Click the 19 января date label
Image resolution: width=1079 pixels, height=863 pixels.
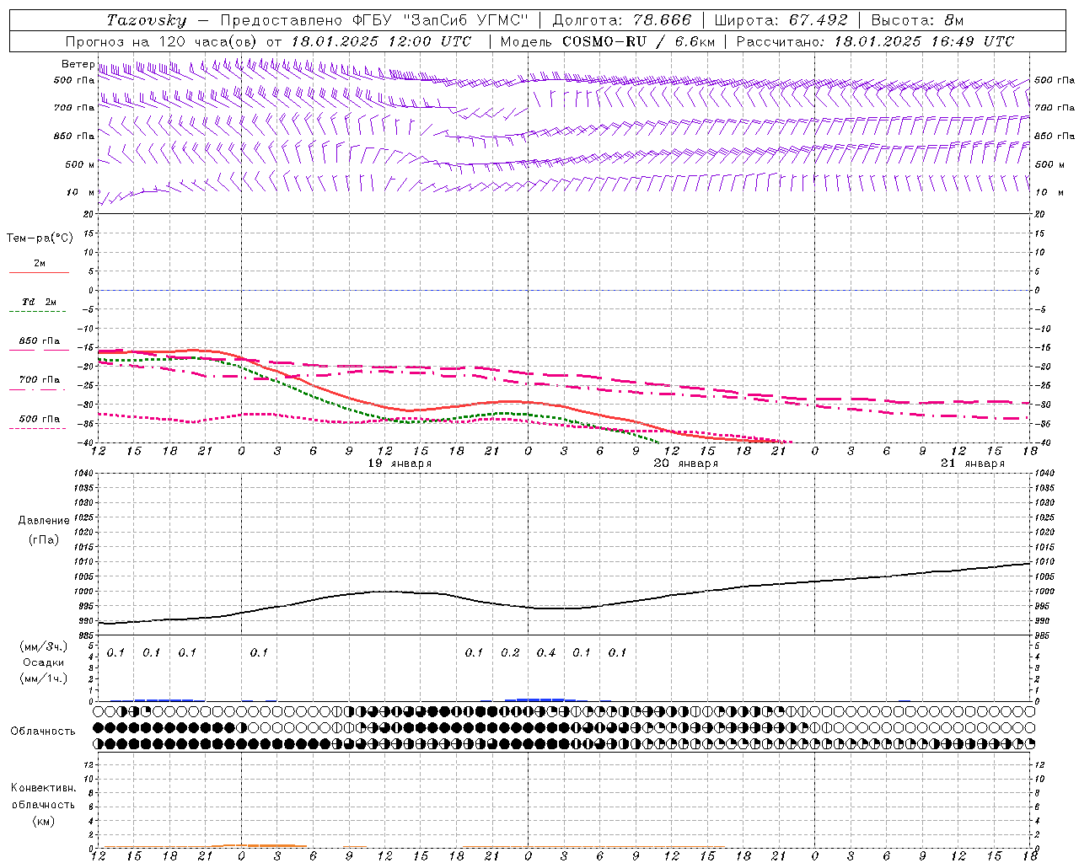point(400,464)
